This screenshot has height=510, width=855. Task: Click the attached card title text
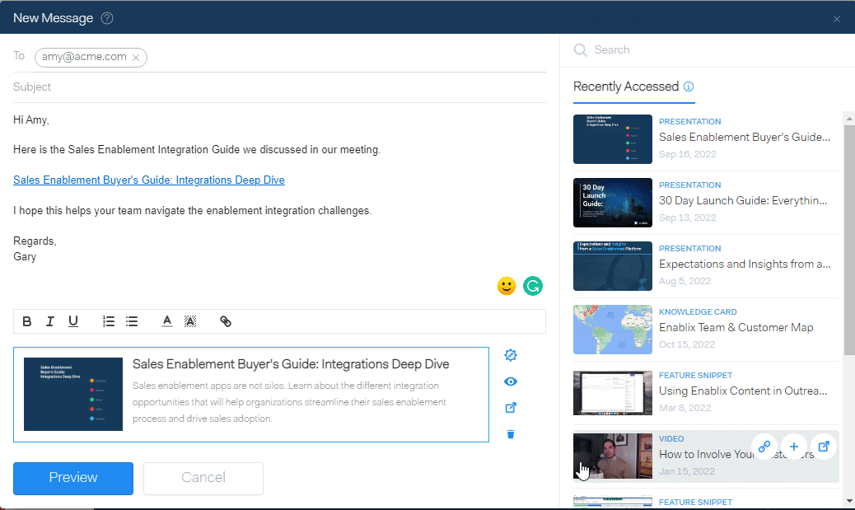pyautogui.click(x=291, y=364)
